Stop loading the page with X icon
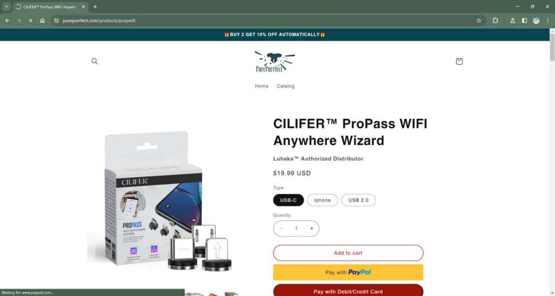Screen dimensions: 555x296 tap(31, 21)
